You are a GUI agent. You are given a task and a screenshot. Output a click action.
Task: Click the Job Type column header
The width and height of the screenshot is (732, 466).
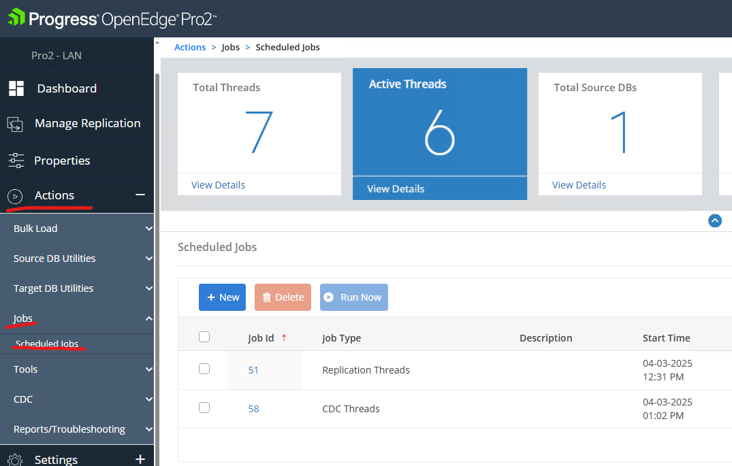(x=341, y=338)
